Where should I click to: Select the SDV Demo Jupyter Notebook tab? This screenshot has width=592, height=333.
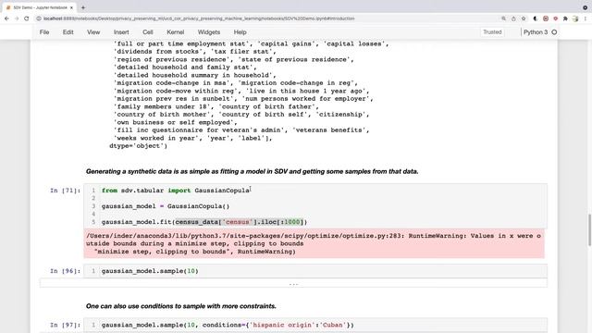[x=39, y=7]
